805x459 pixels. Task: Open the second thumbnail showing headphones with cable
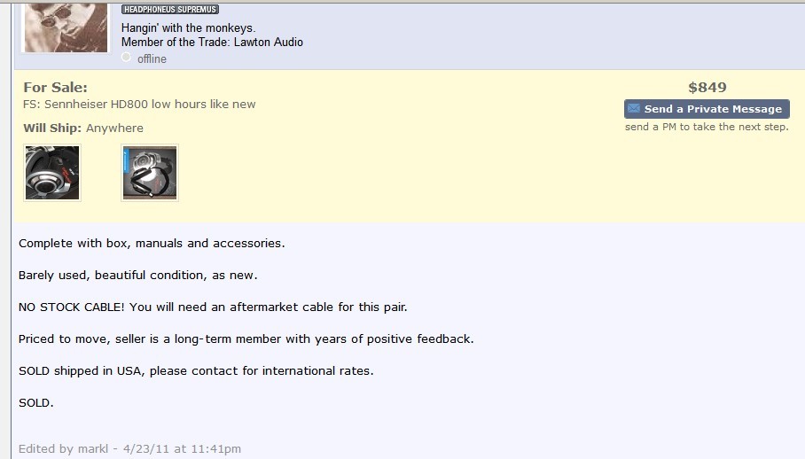pyautogui.click(x=150, y=173)
